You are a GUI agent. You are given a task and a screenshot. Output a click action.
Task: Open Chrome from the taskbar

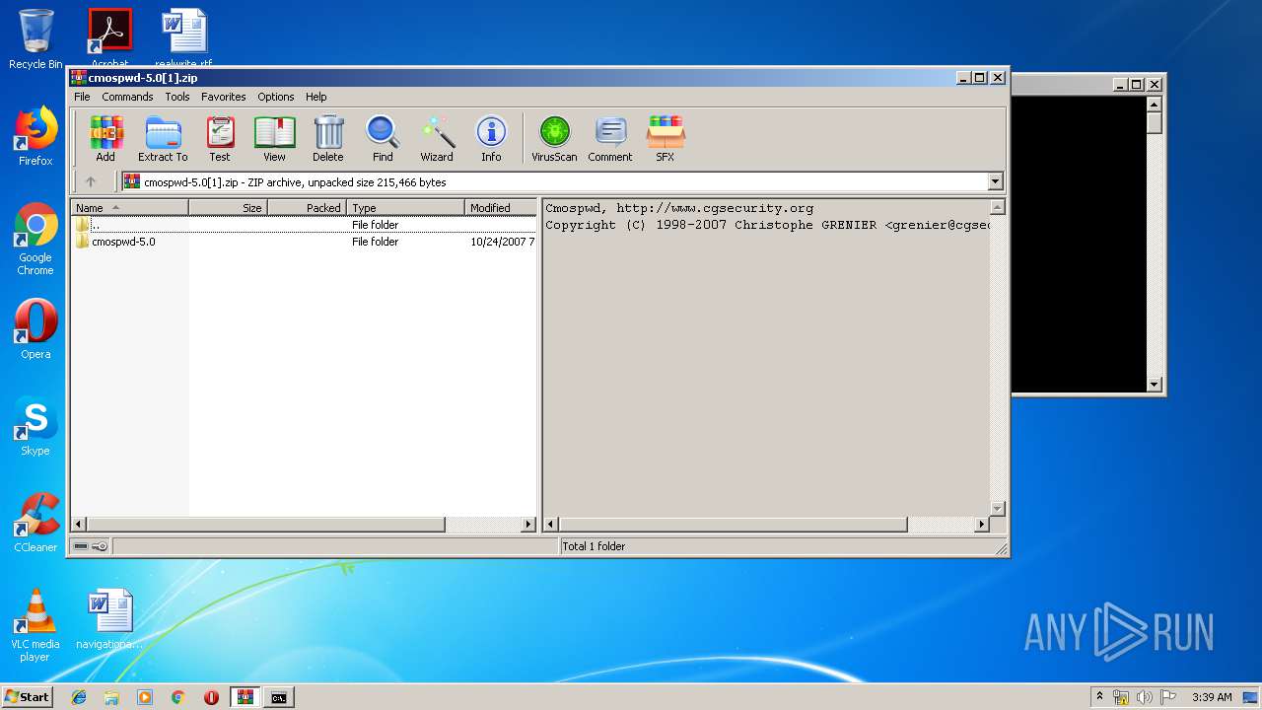pyautogui.click(x=178, y=697)
